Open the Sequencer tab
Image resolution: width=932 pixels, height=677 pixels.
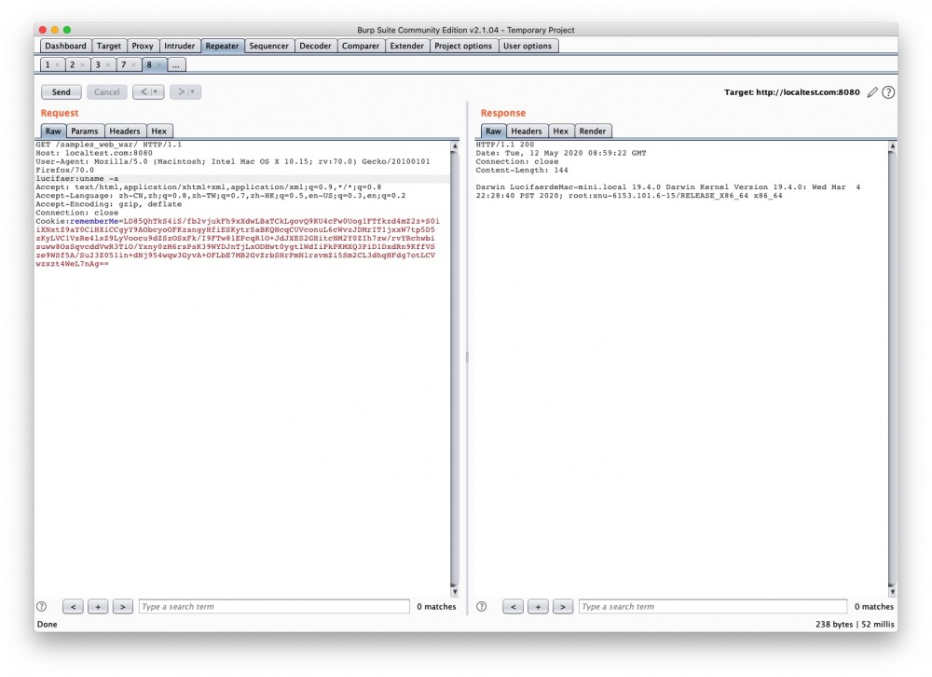(268, 46)
